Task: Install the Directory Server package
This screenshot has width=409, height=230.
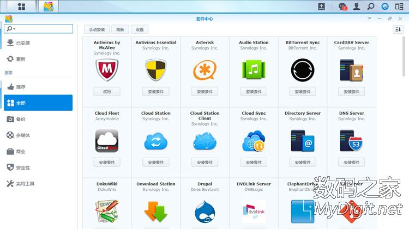Action: (303, 163)
